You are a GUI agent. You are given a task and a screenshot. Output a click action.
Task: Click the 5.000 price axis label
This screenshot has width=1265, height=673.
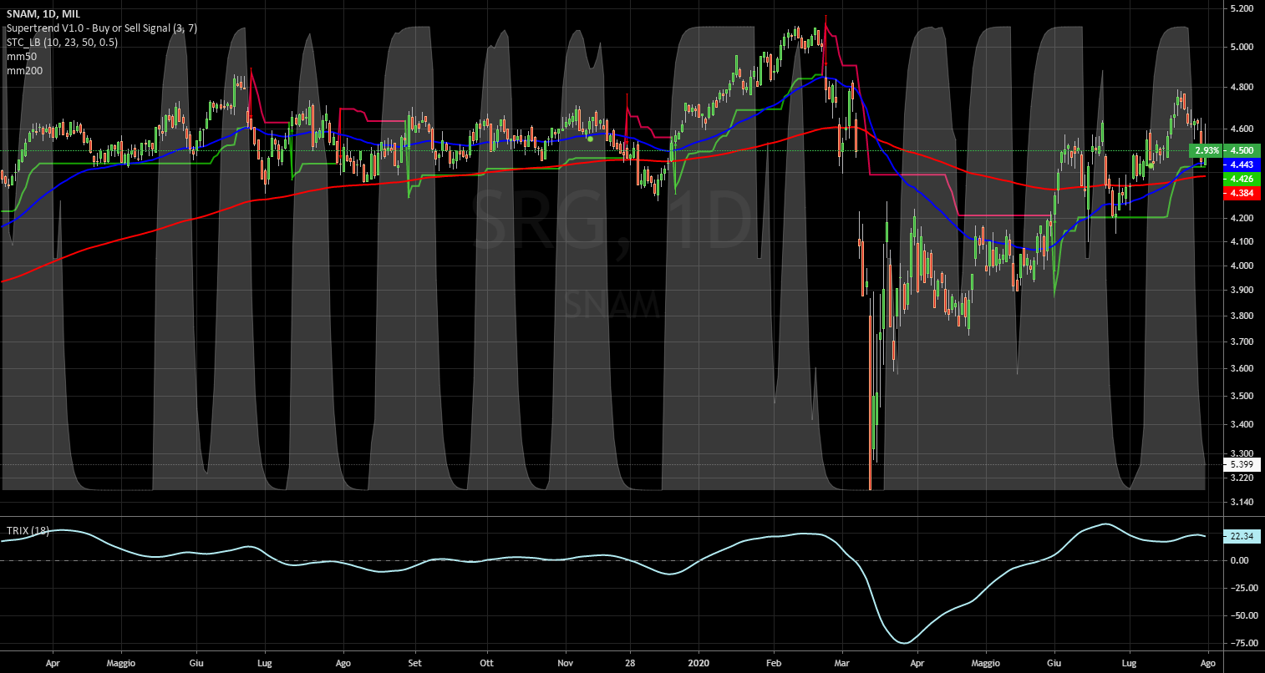[1242, 47]
